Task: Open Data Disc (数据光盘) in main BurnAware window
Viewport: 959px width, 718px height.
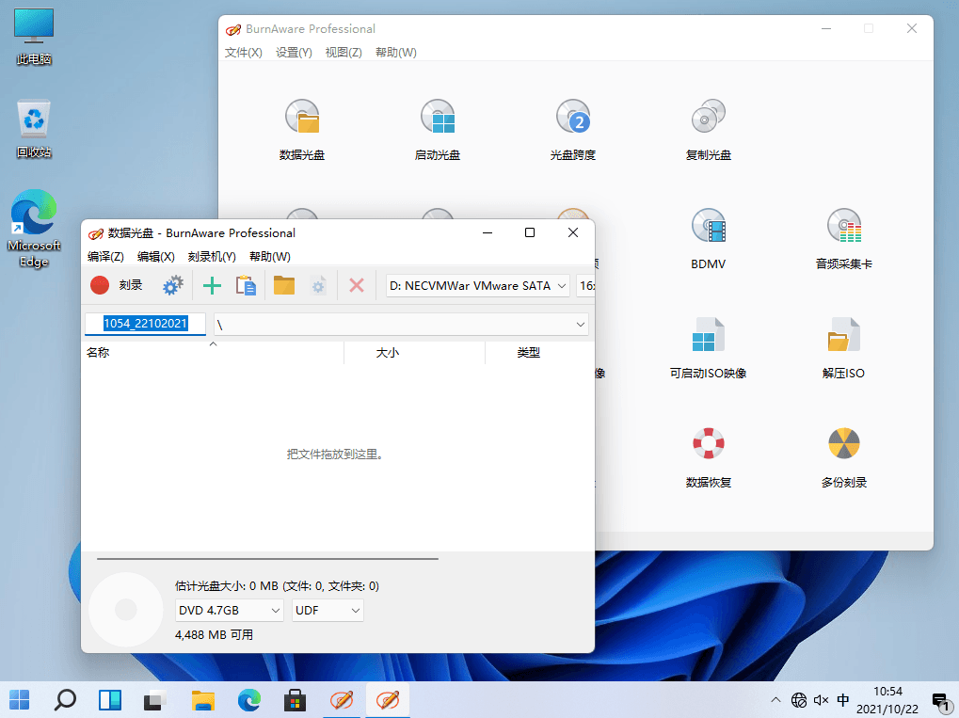Action: coord(302,129)
